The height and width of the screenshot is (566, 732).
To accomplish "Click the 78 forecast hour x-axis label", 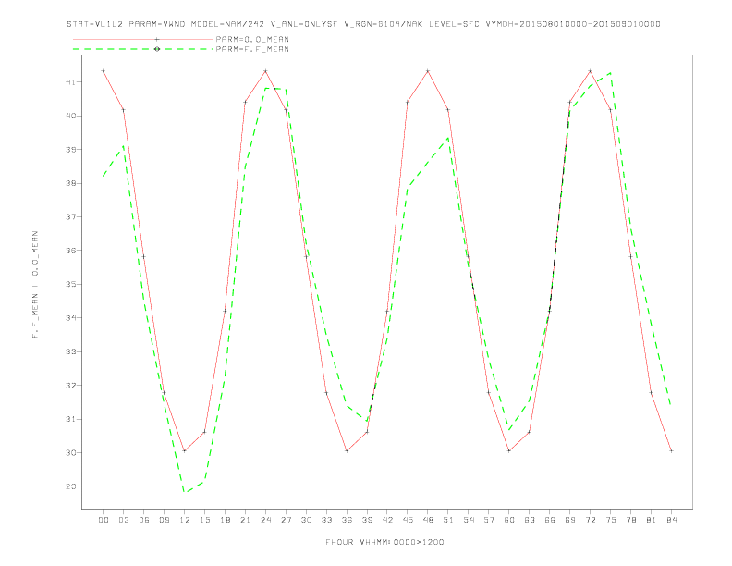I will click(x=630, y=520).
